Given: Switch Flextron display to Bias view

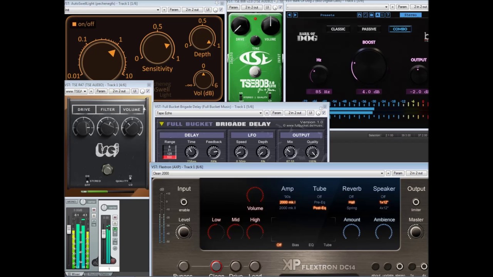Looking at the screenshot, I should (x=295, y=245).
